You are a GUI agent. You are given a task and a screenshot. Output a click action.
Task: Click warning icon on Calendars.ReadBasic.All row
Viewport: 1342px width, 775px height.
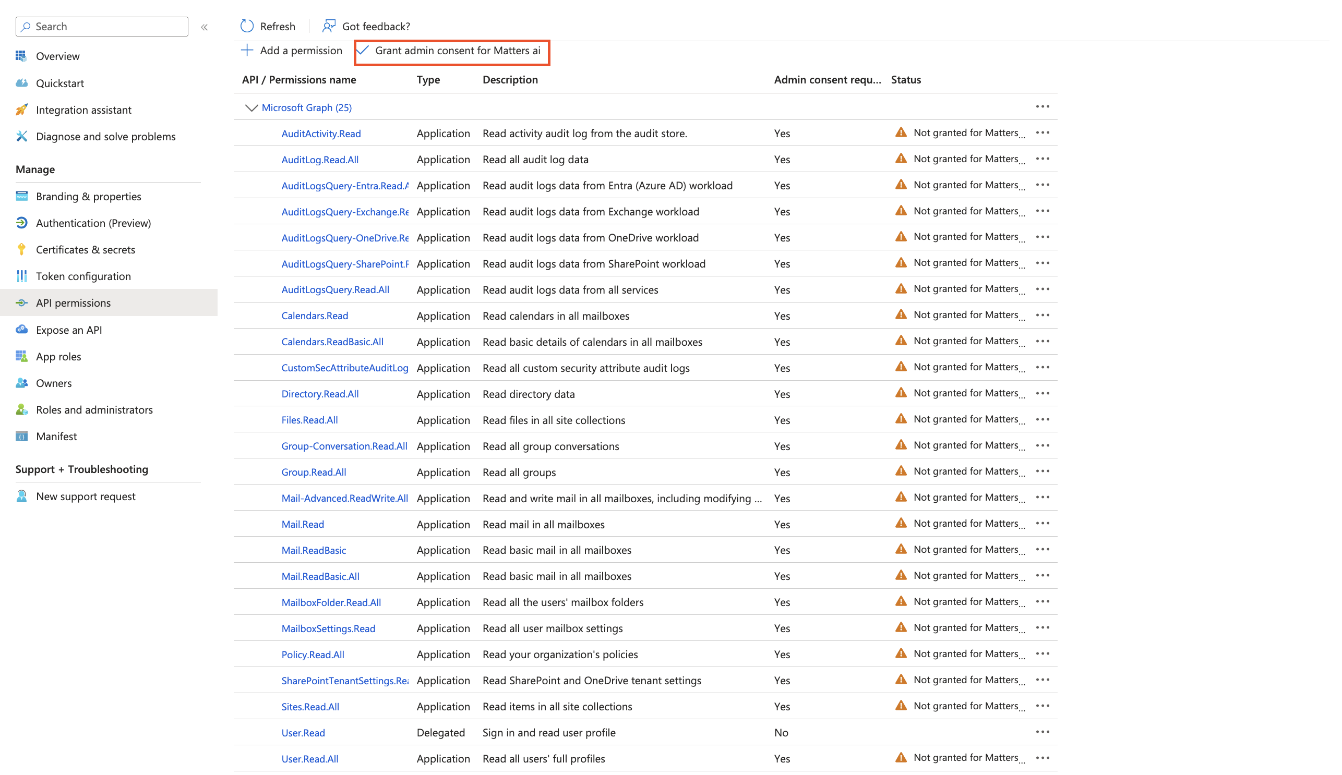point(901,341)
